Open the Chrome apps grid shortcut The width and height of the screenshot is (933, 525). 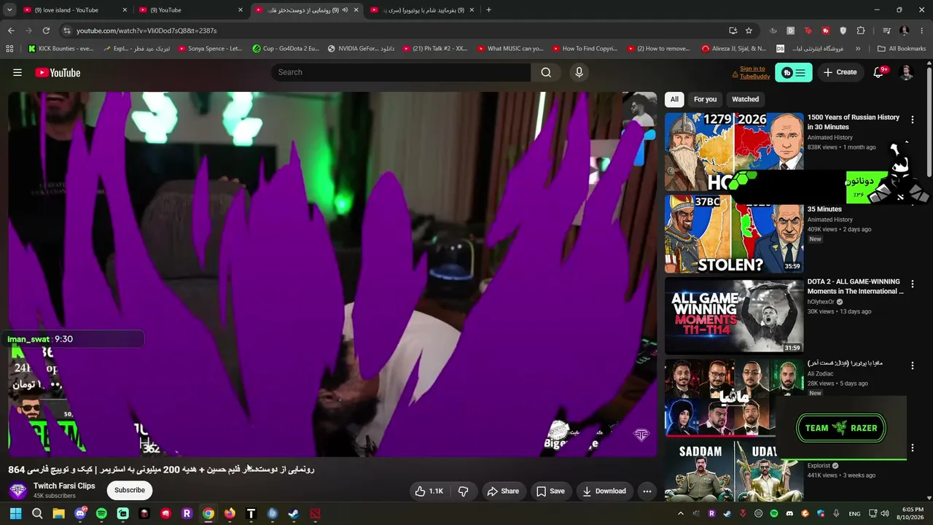pos(9,49)
